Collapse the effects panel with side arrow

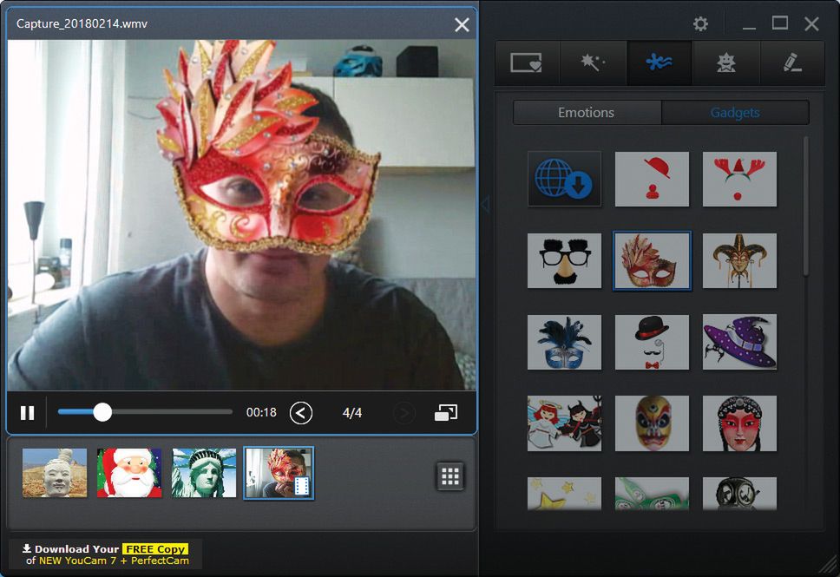(485, 204)
